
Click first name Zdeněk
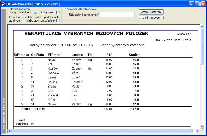[x=77, y=69]
